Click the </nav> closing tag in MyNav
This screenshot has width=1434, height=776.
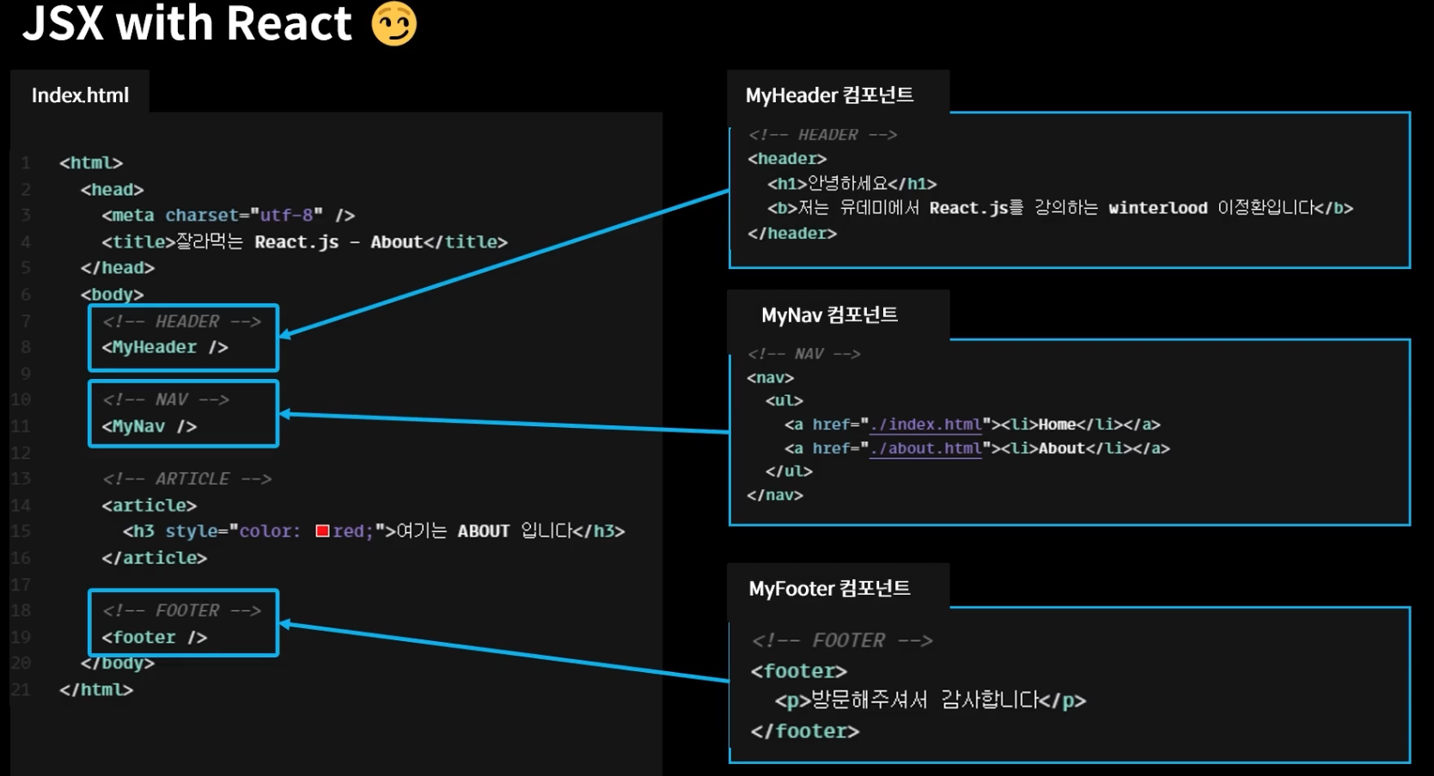tap(775, 495)
